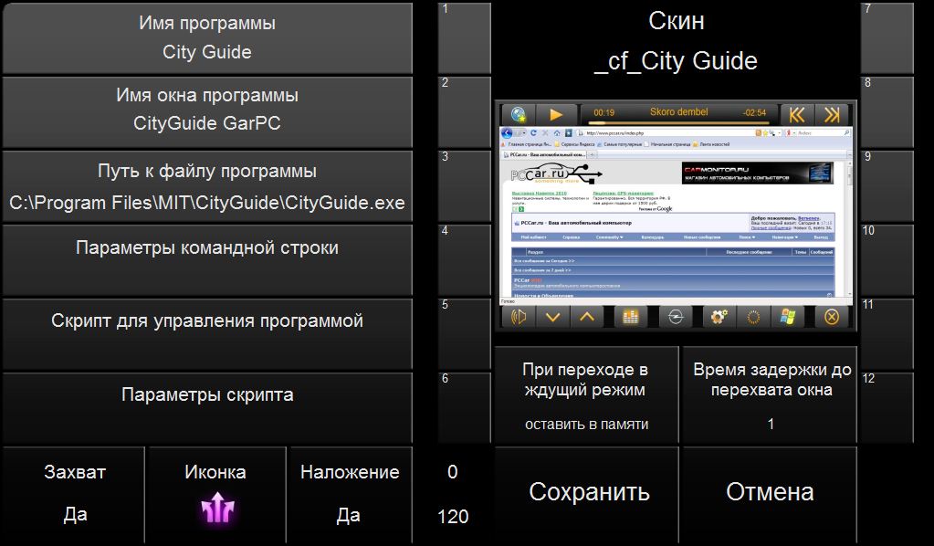This screenshot has height=546, width=934.
Task: Click the next track double-arrow icon
Action: click(831, 114)
